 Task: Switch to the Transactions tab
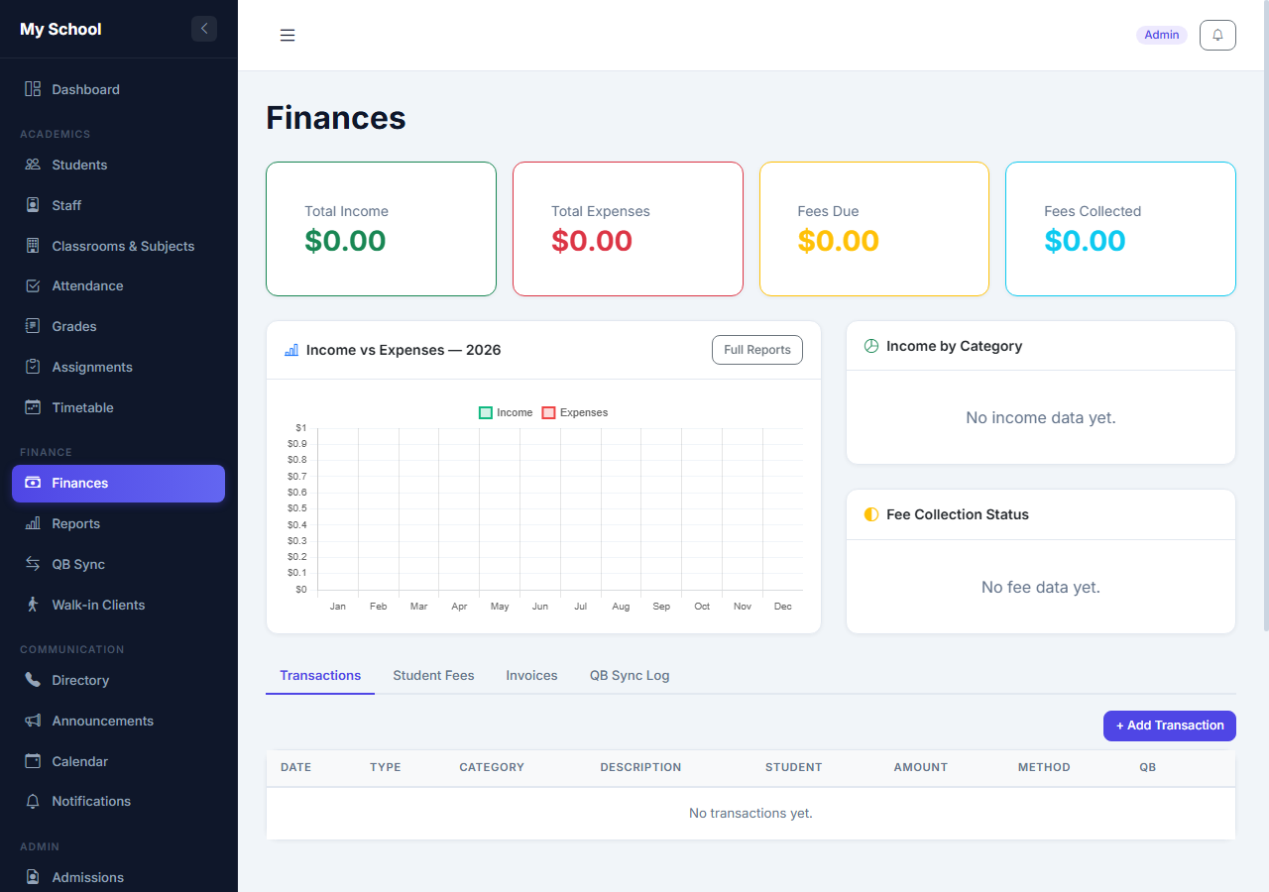point(320,676)
